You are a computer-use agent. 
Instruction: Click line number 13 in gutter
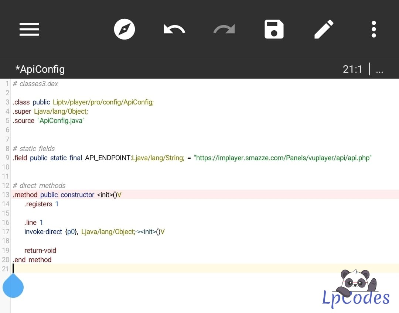coord(6,195)
